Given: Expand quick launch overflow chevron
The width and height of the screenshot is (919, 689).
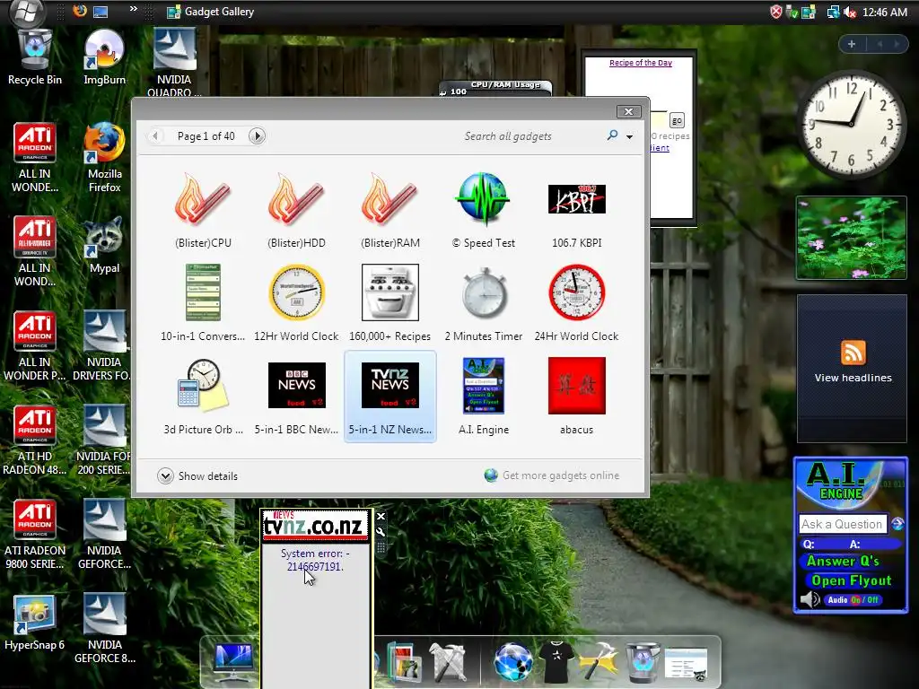Looking at the screenshot, I should 134,9.
